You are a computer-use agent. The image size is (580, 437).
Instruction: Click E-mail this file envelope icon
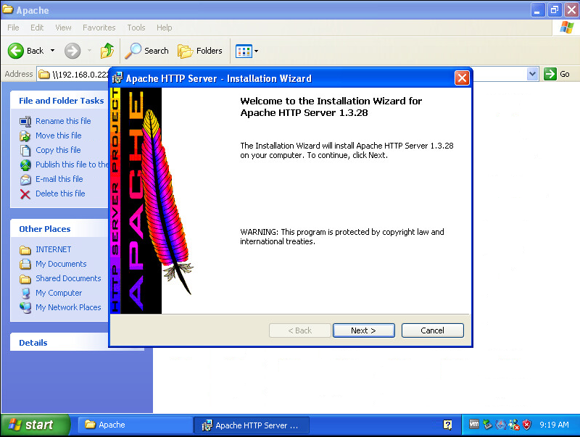click(x=25, y=179)
